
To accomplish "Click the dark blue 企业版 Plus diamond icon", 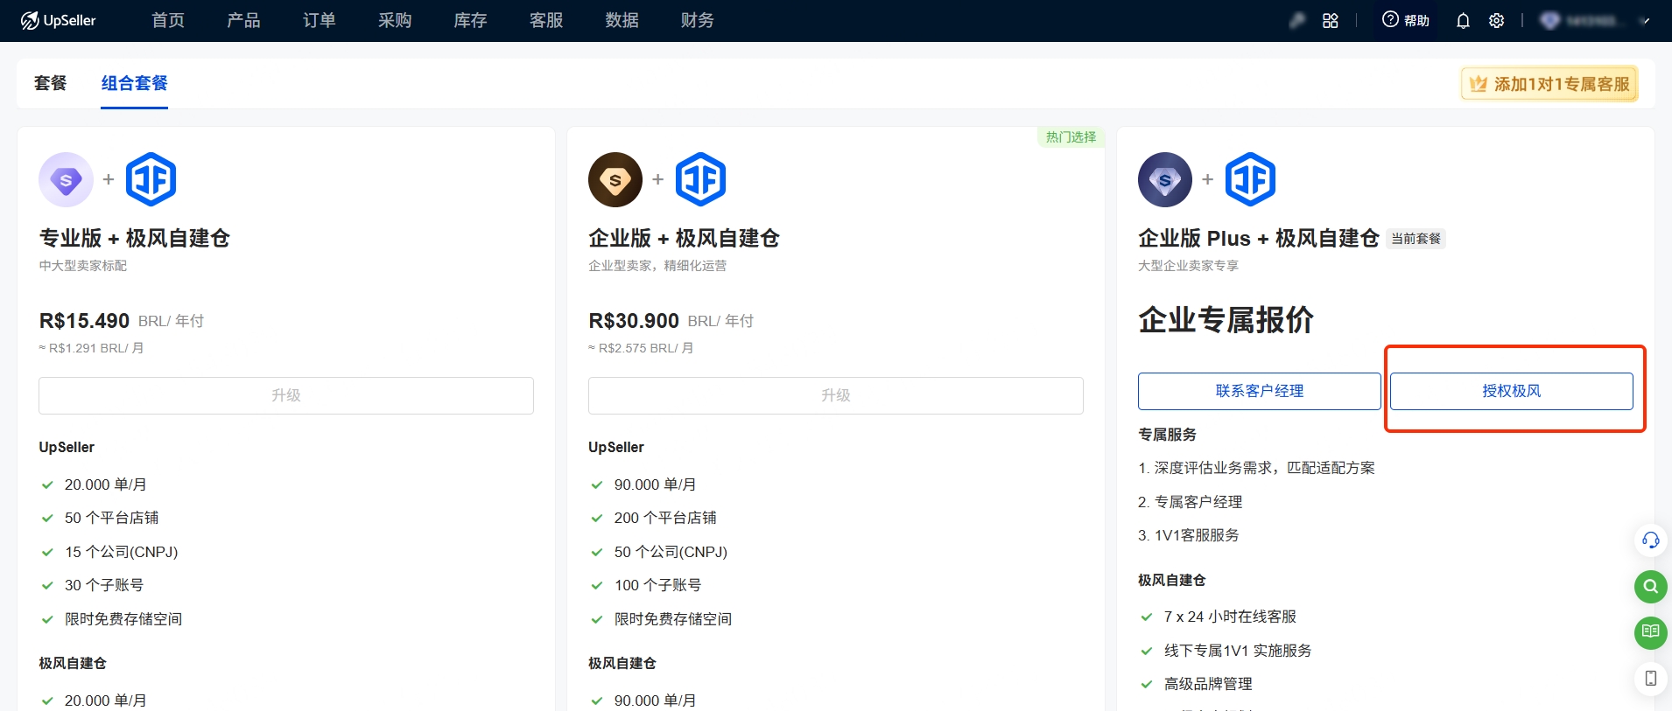I will (1165, 180).
